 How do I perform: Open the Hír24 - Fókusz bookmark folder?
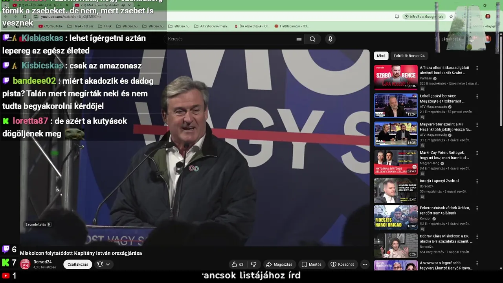coord(81,26)
